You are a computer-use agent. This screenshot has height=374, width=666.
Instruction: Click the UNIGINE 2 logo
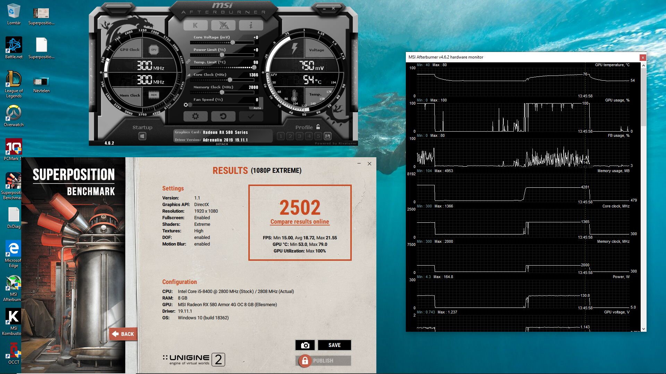tap(194, 359)
